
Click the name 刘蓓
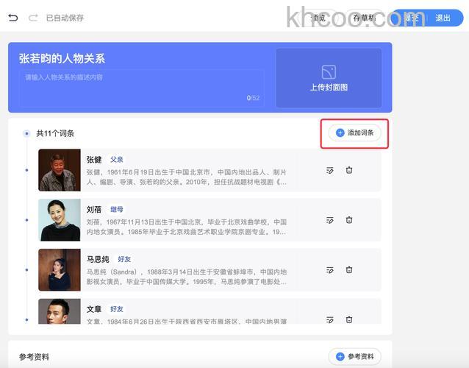pyautogui.click(x=94, y=209)
